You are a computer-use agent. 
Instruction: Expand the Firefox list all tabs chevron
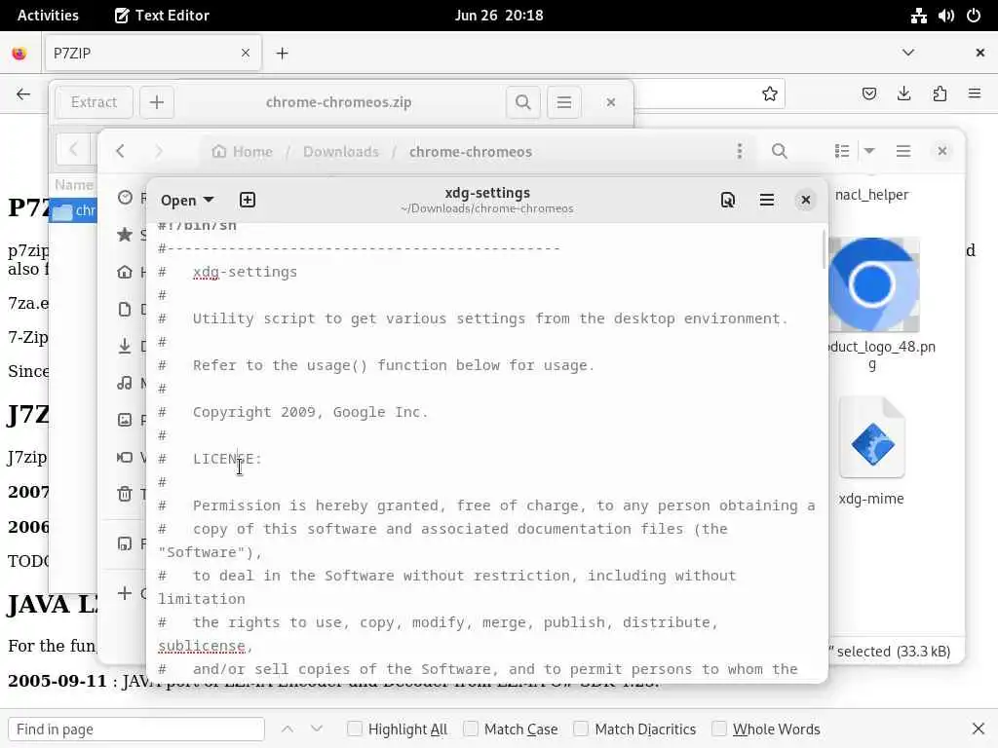pyautogui.click(x=908, y=53)
